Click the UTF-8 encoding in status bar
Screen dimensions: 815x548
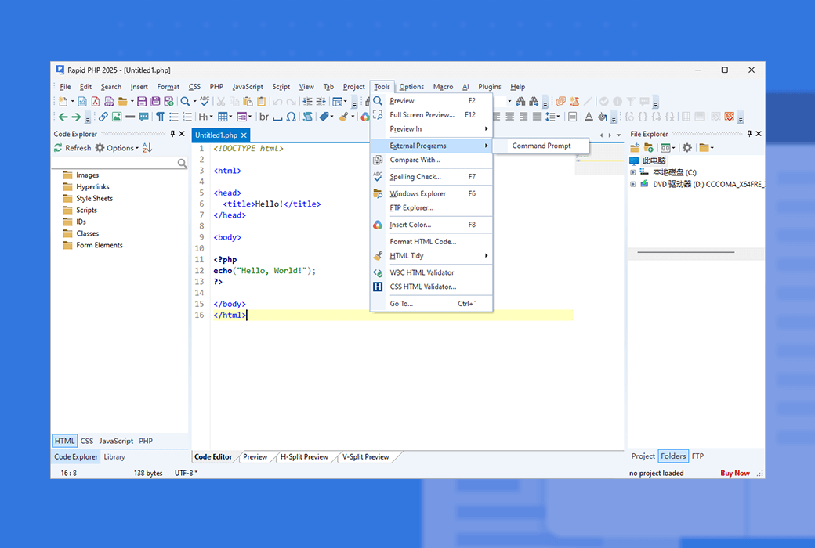point(184,473)
